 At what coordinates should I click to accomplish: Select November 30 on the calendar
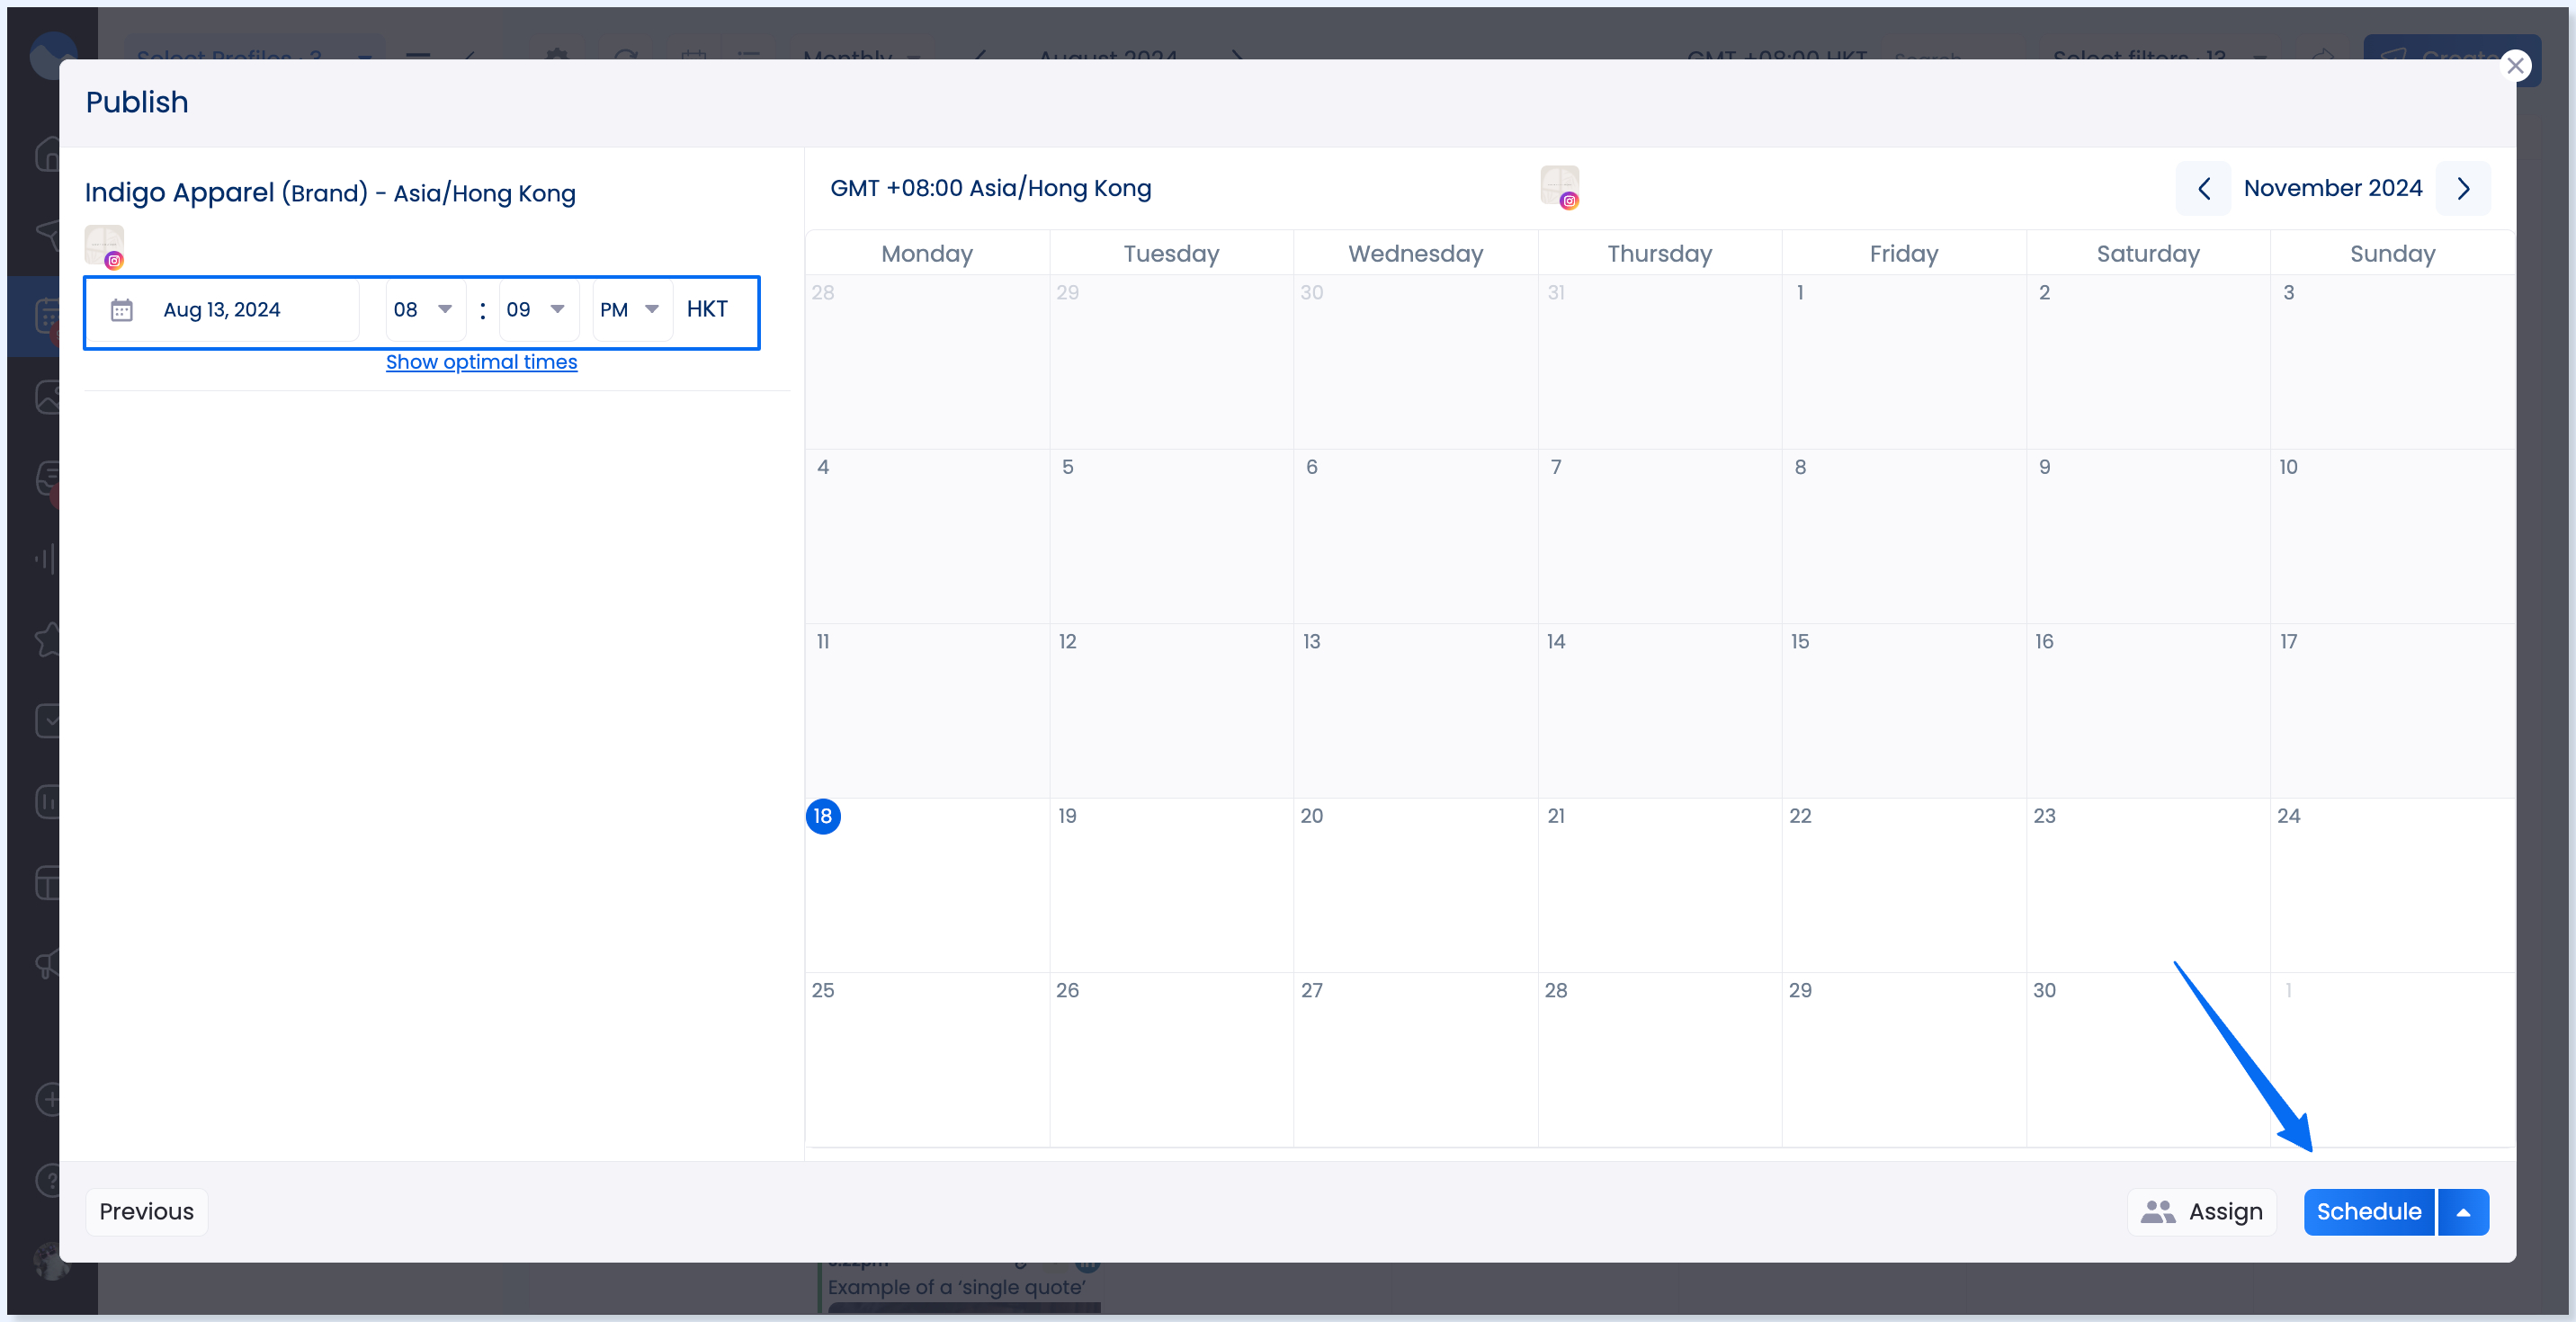[x=2147, y=1059]
